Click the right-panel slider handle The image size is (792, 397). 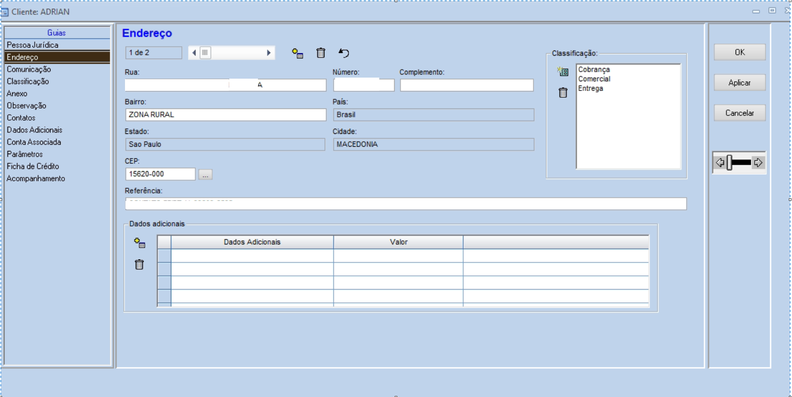[730, 163]
